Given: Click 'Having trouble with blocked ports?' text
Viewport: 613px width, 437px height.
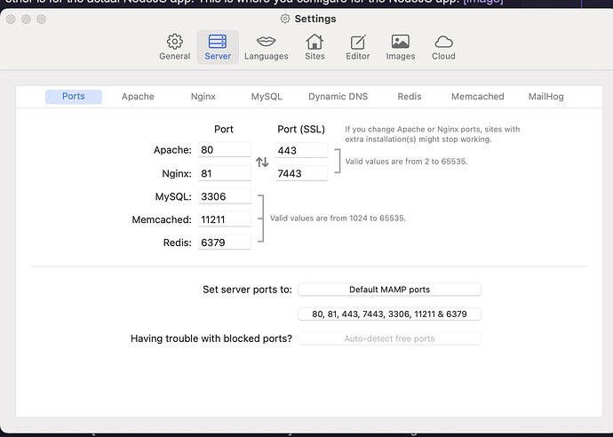Looking at the screenshot, I should (211, 338).
